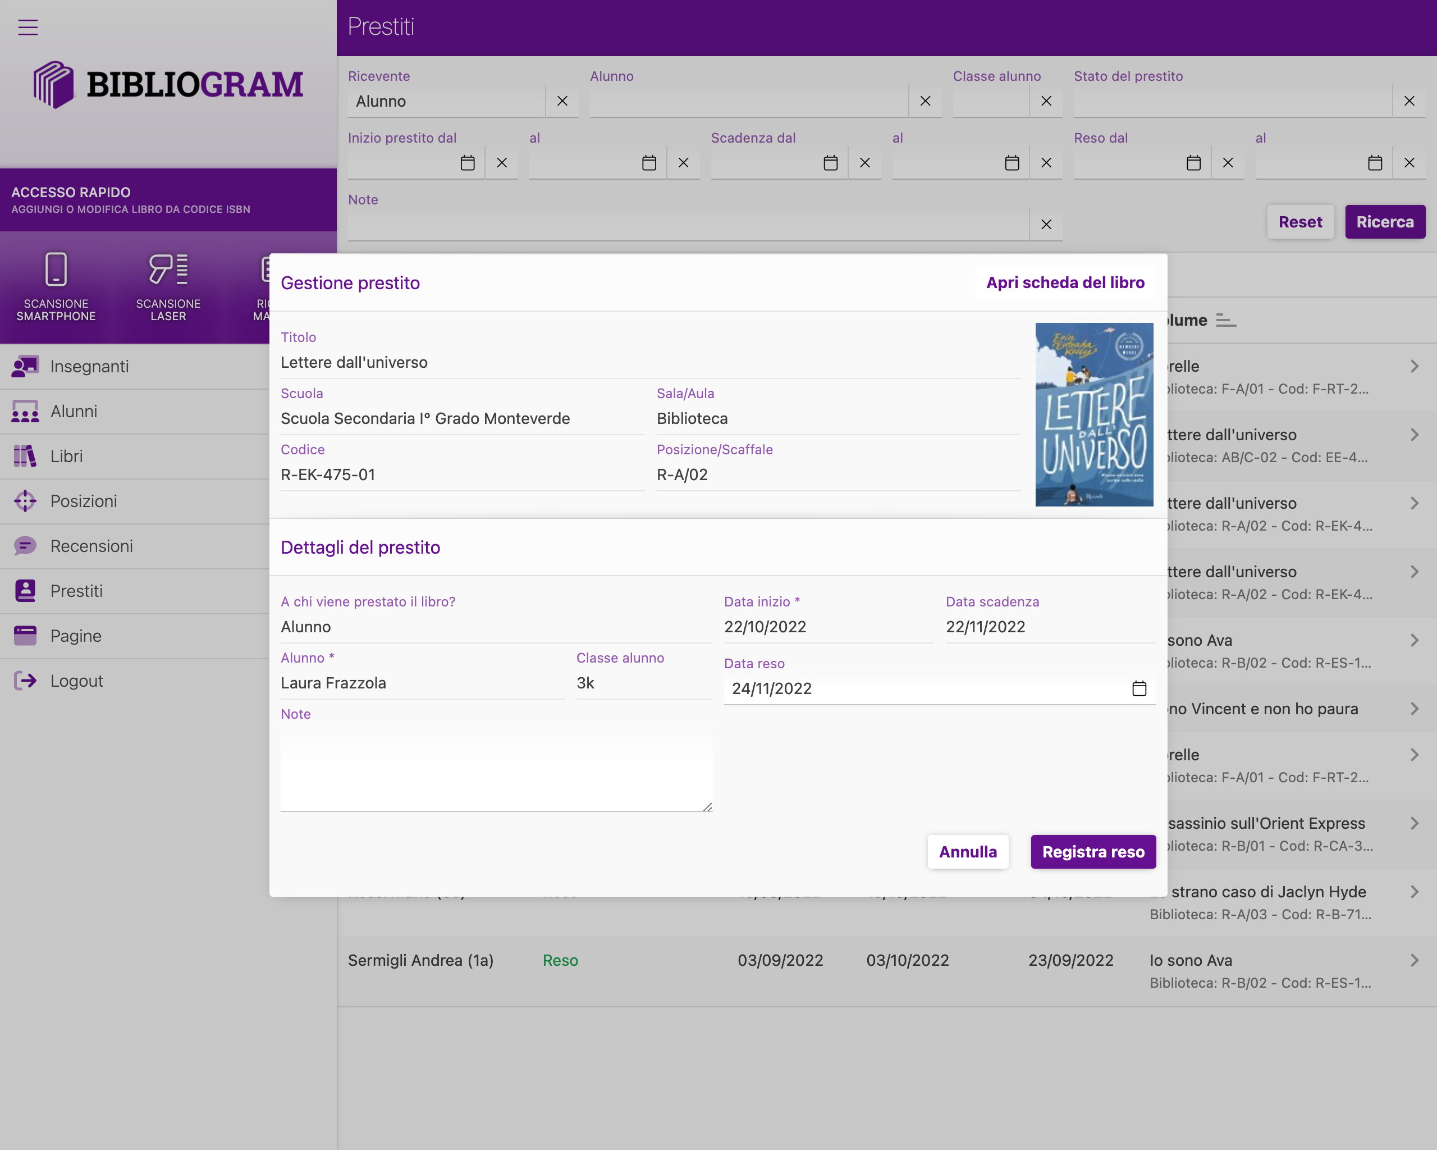Viewport: 1437px width, 1150px height.
Task: Click into Classe alunno filter field
Action: [990, 101]
